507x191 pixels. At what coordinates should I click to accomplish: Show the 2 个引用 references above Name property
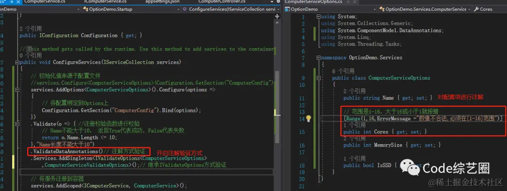pyautogui.click(x=354, y=91)
